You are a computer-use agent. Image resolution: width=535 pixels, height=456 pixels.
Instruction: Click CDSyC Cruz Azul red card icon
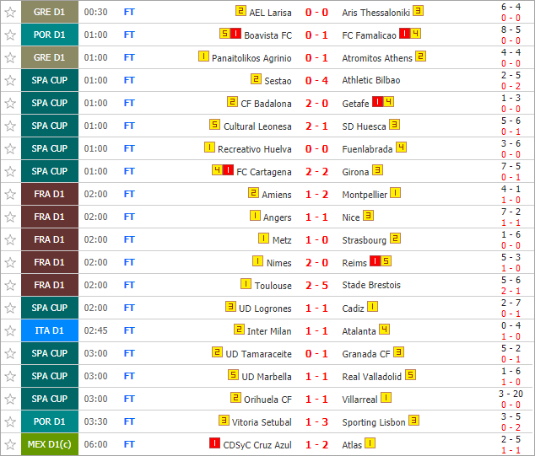[214, 443]
